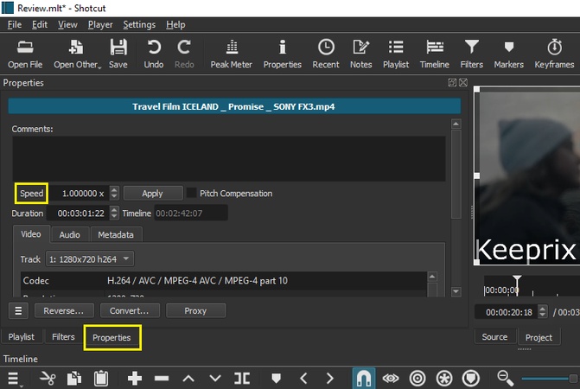The image size is (580, 389).
Task: Open the View menu
Action: coord(67,25)
